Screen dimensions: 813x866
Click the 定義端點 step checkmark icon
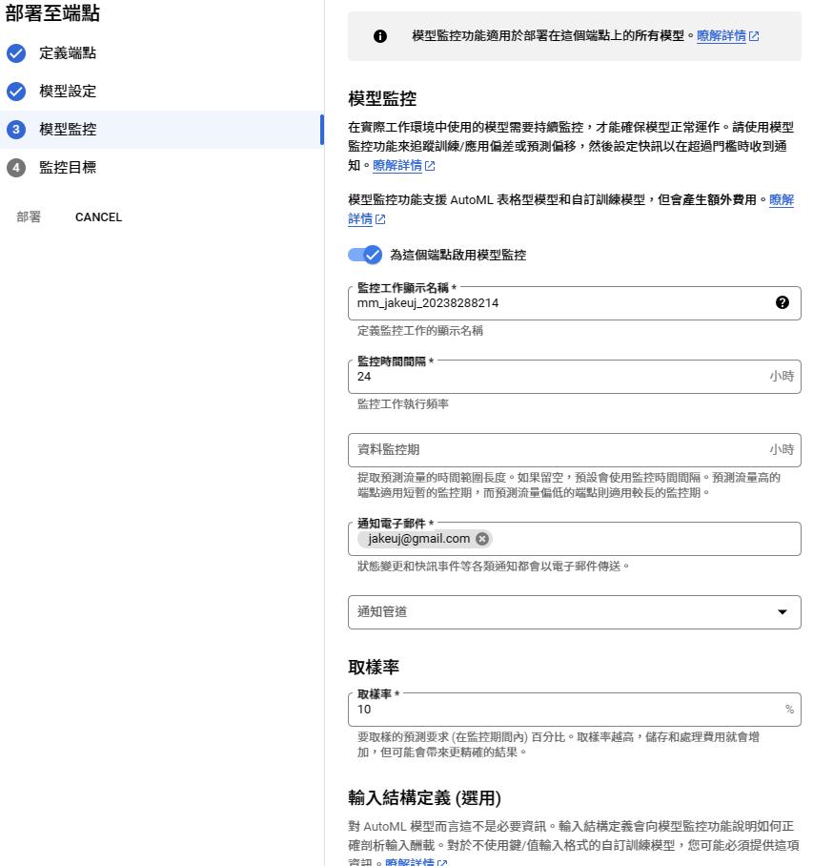pos(16,53)
